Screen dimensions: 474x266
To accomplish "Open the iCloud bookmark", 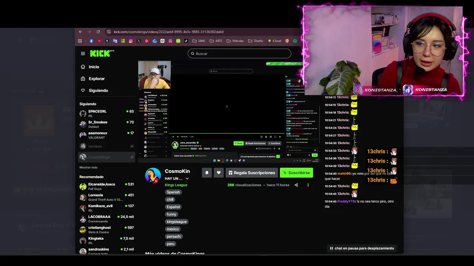I will 274,41.
